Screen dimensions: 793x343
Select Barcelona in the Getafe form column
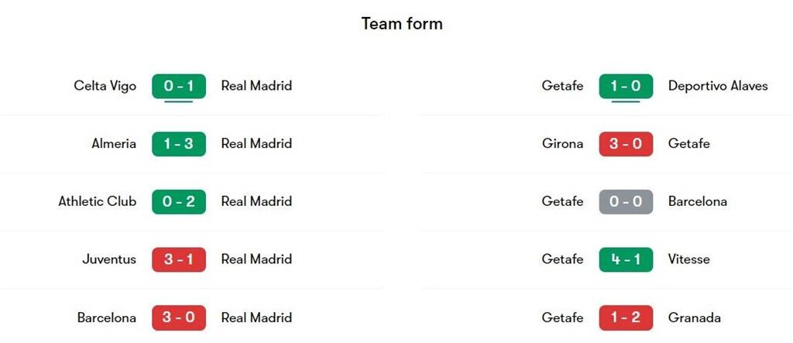pyautogui.click(x=698, y=201)
